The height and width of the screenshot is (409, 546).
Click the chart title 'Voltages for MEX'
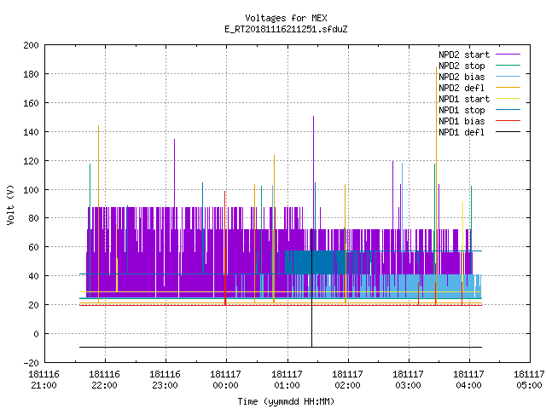[x=286, y=18]
